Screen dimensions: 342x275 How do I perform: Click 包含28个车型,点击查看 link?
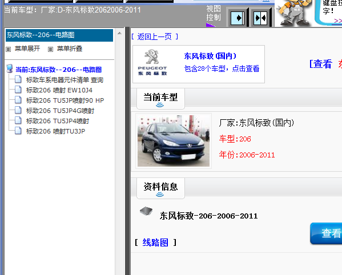(x=222, y=68)
